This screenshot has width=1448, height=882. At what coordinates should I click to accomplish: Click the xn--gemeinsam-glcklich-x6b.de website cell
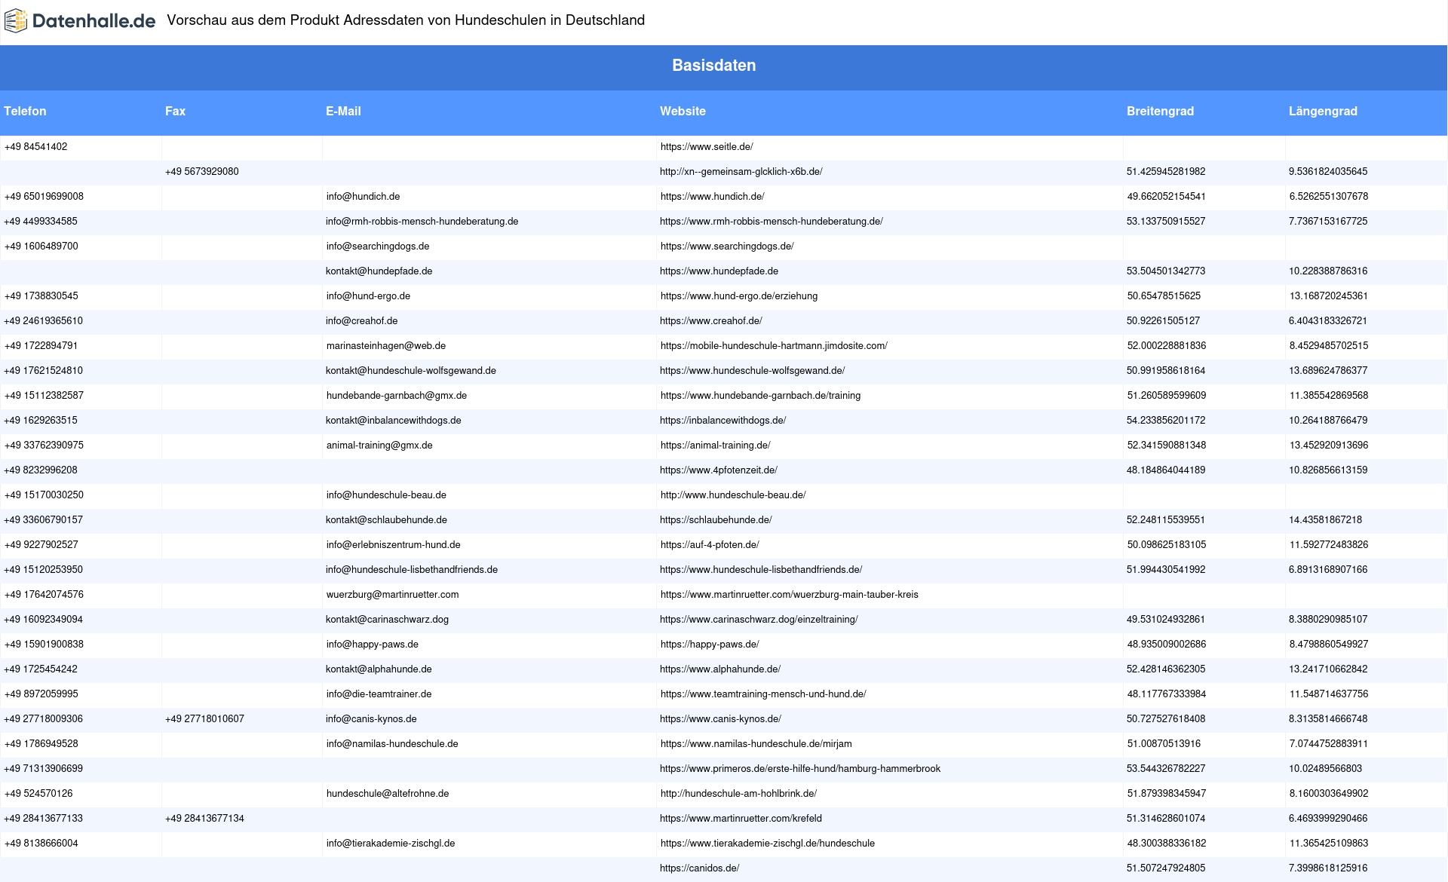click(741, 172)
